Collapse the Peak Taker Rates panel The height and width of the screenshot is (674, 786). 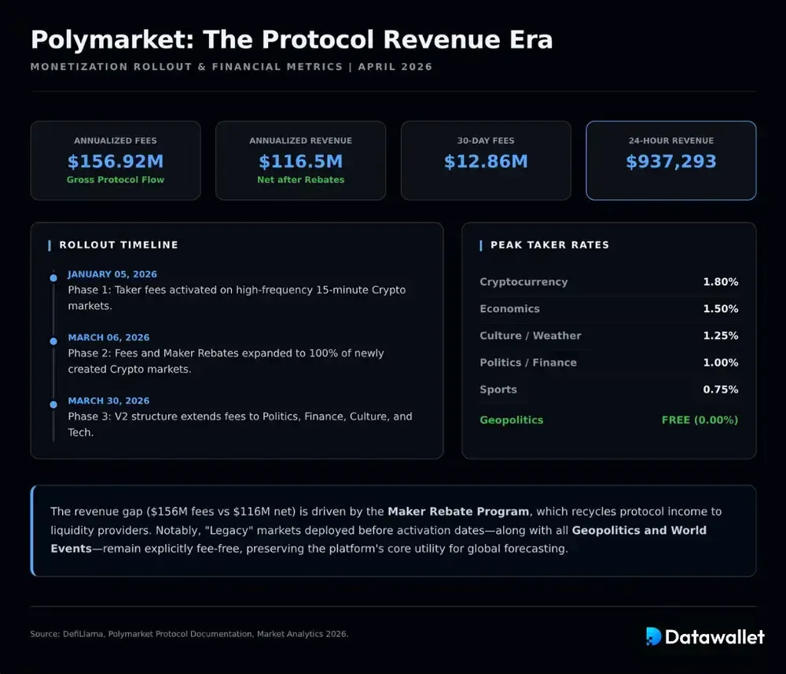(x=608, y=341)
